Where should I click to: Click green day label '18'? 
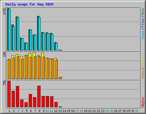click(81, 111)
